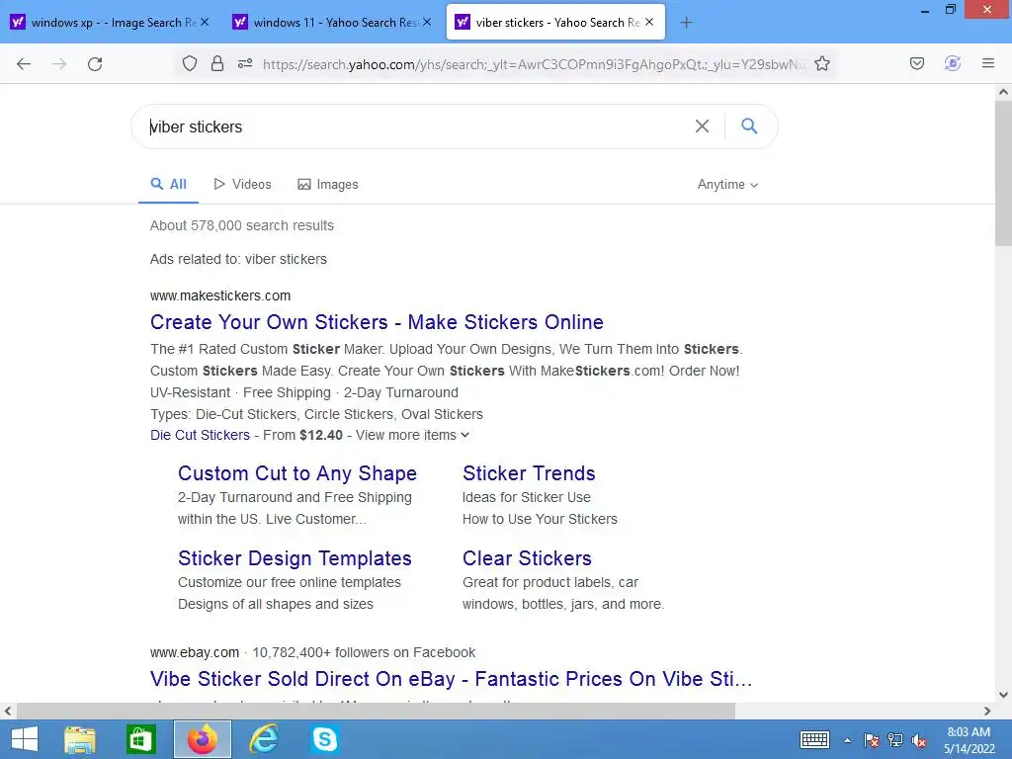Close the 'viber stickers' tab
The image size is (1012, 759).
click(x=649, y=22)
